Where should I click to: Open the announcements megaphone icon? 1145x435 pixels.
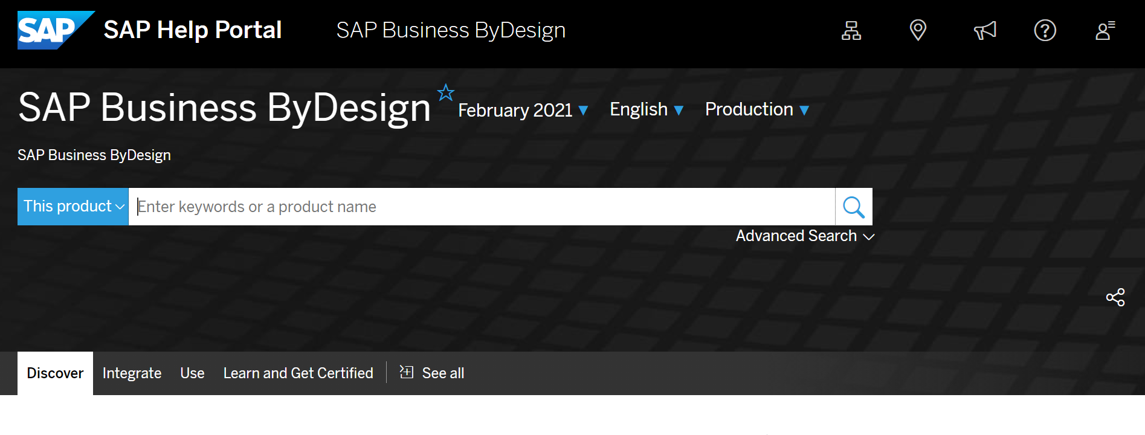click(985, 30)
